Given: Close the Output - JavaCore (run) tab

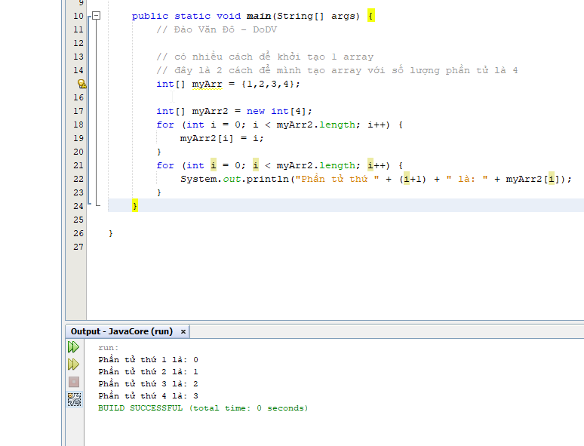Looking at the screenshot, I should pos(183,331).
